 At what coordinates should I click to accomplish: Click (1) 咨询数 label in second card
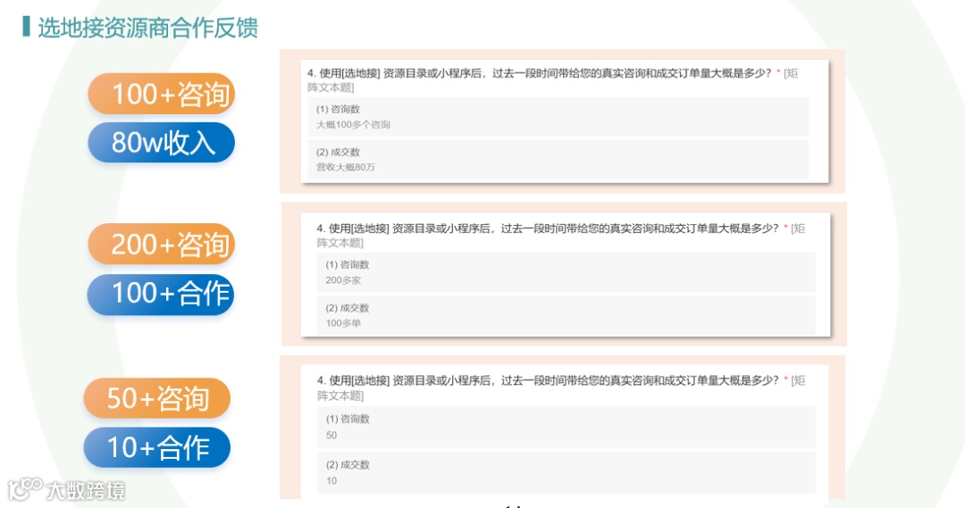click(347, 265)
